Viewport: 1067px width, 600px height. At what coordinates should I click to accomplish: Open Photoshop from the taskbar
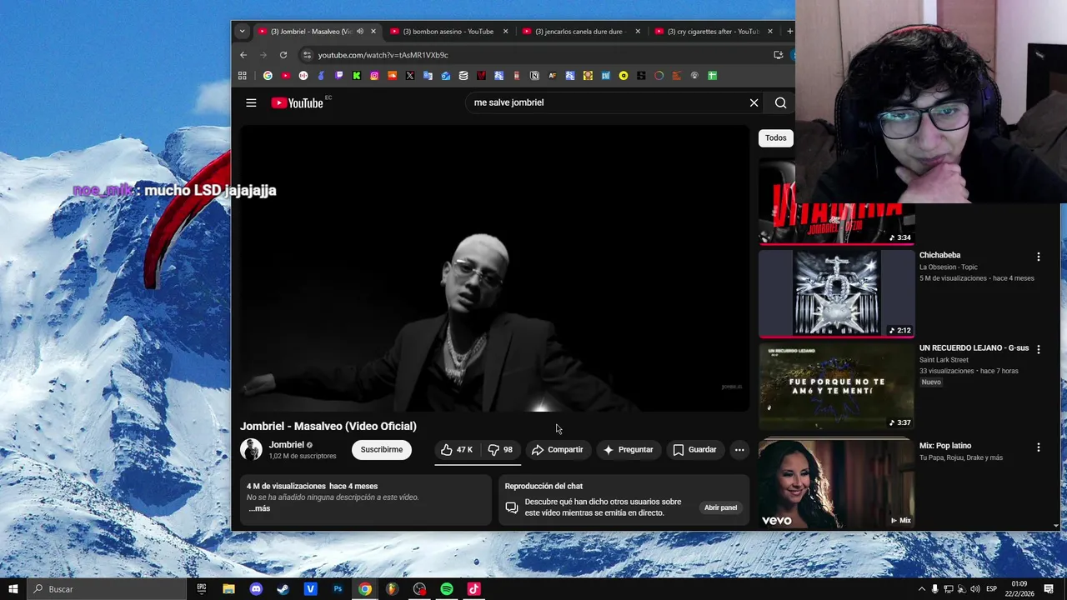pyautogui.click(x=338, y=589)
